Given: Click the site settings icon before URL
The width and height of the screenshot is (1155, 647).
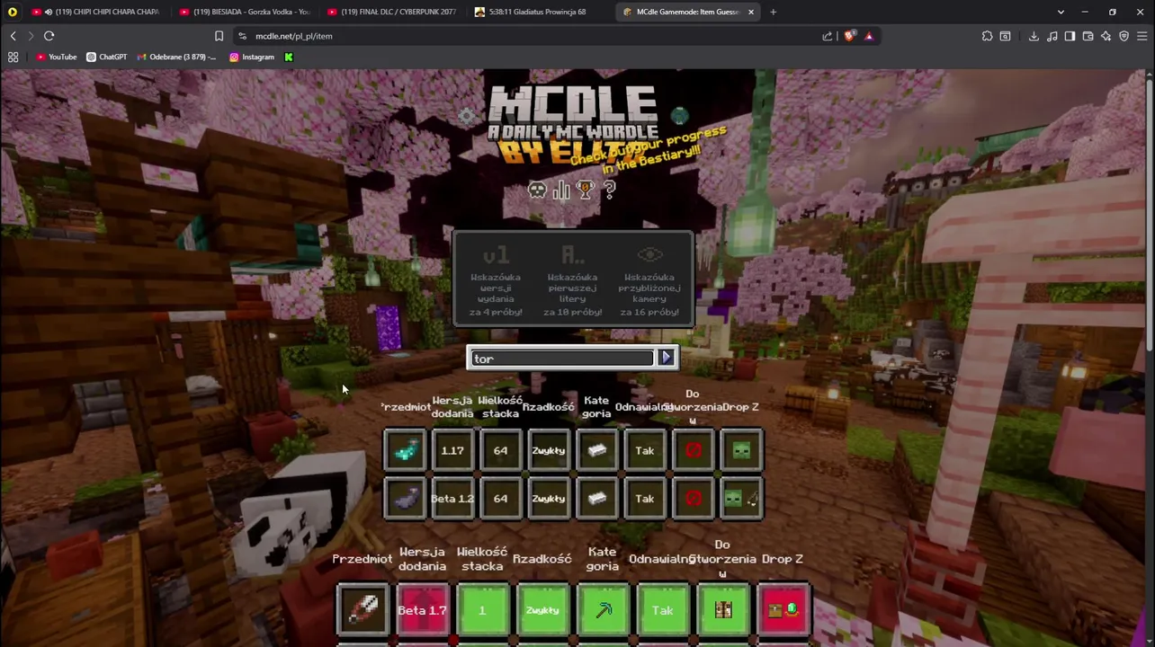Looking at the screenshot, I should 242,36.
